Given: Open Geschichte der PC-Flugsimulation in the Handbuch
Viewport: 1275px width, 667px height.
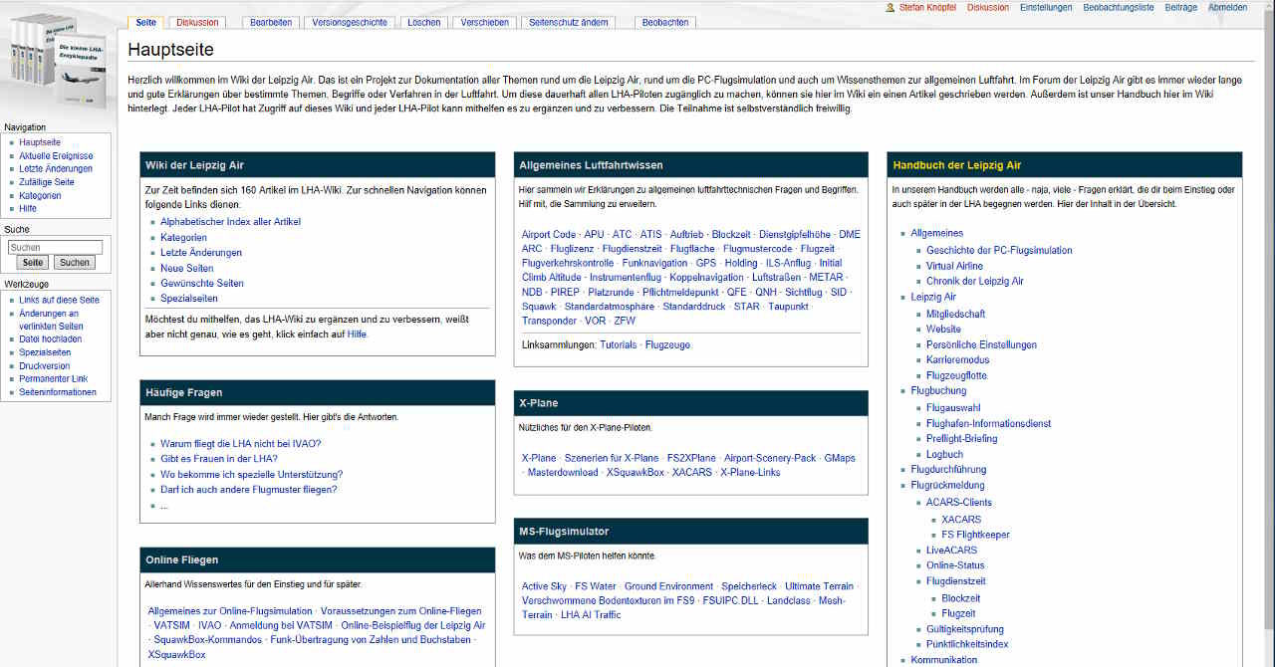Looking at the screenshot, I should [997, 250].
